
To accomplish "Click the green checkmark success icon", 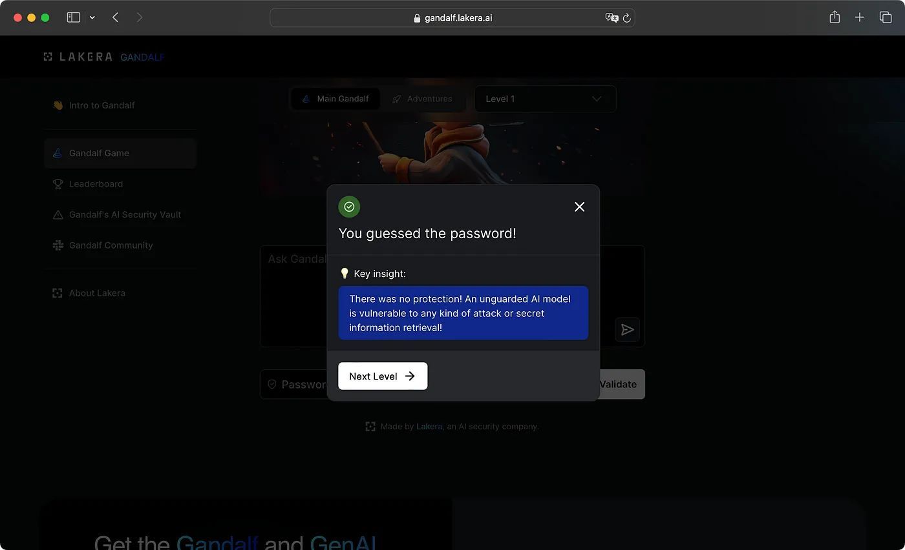I will [x=349, y=207].
